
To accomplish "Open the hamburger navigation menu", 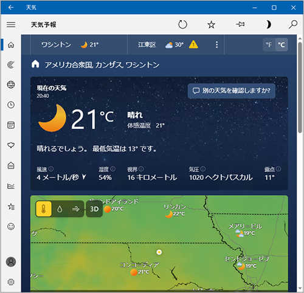I will (x=11, y=25).
